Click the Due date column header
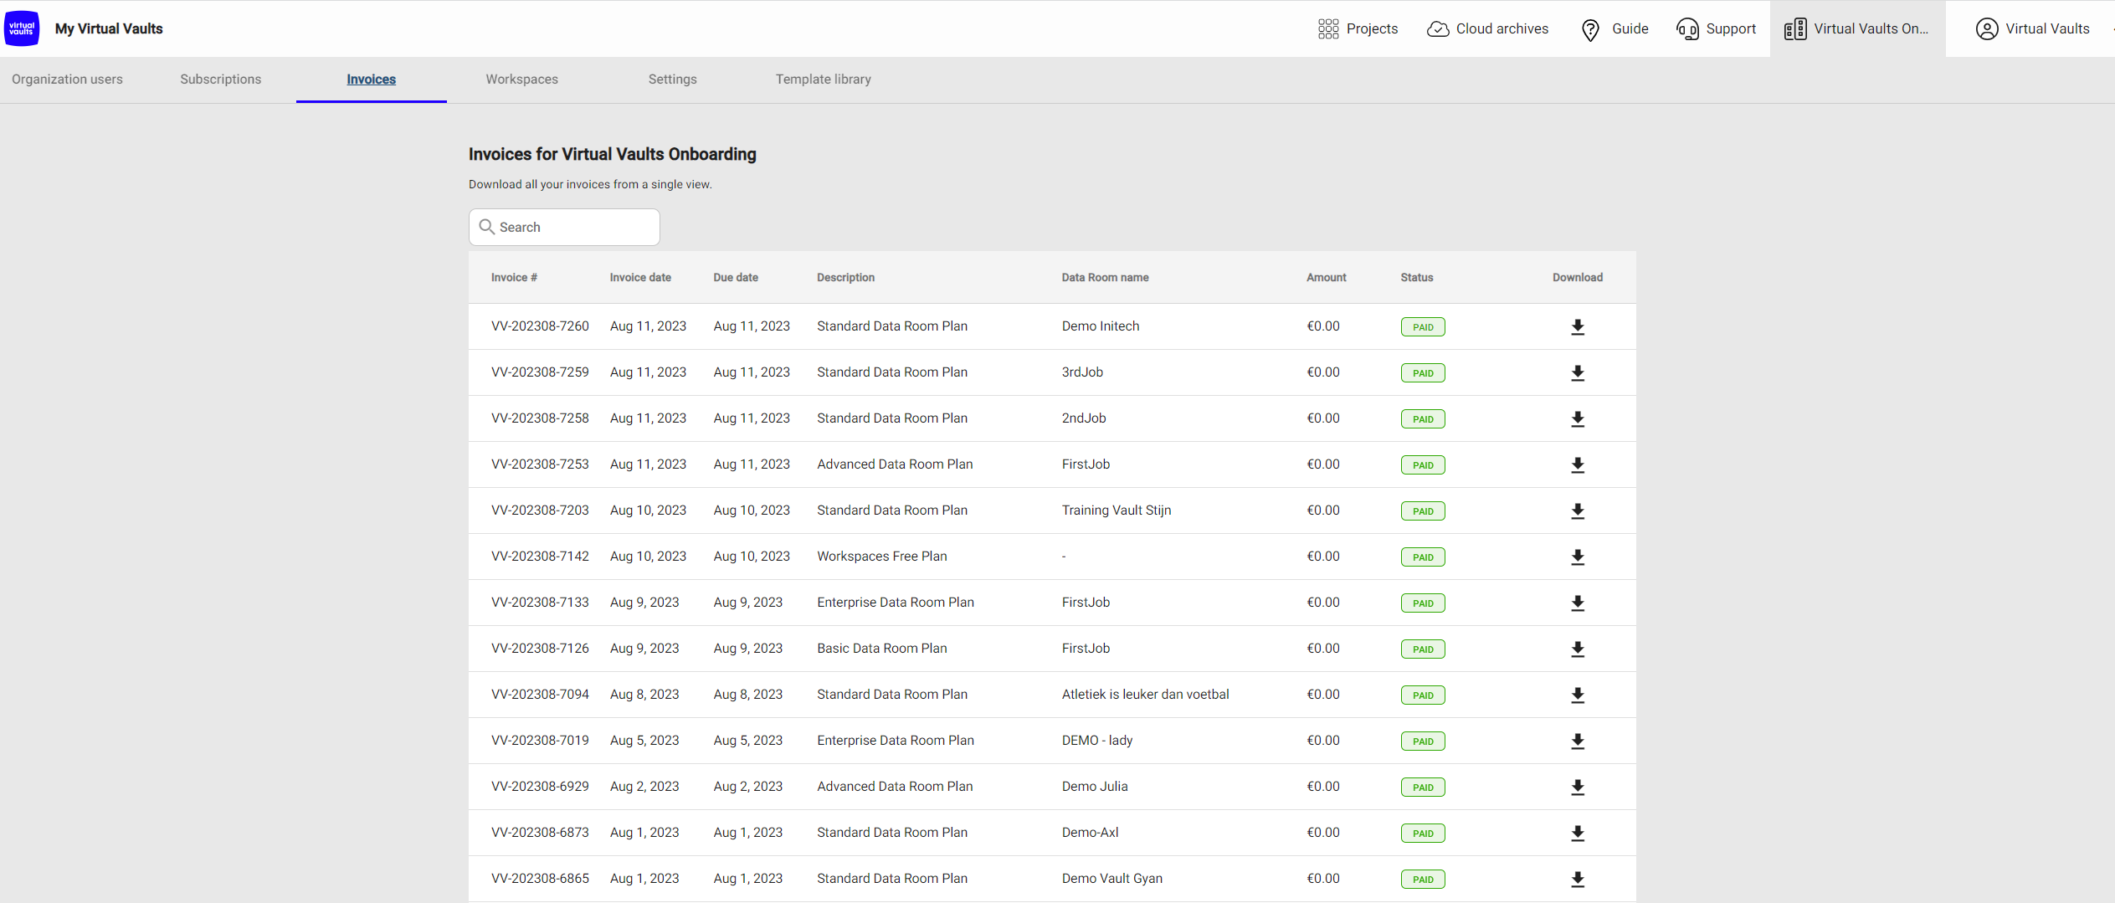This screenshot has width=2115, height=903. coord(736,278)
